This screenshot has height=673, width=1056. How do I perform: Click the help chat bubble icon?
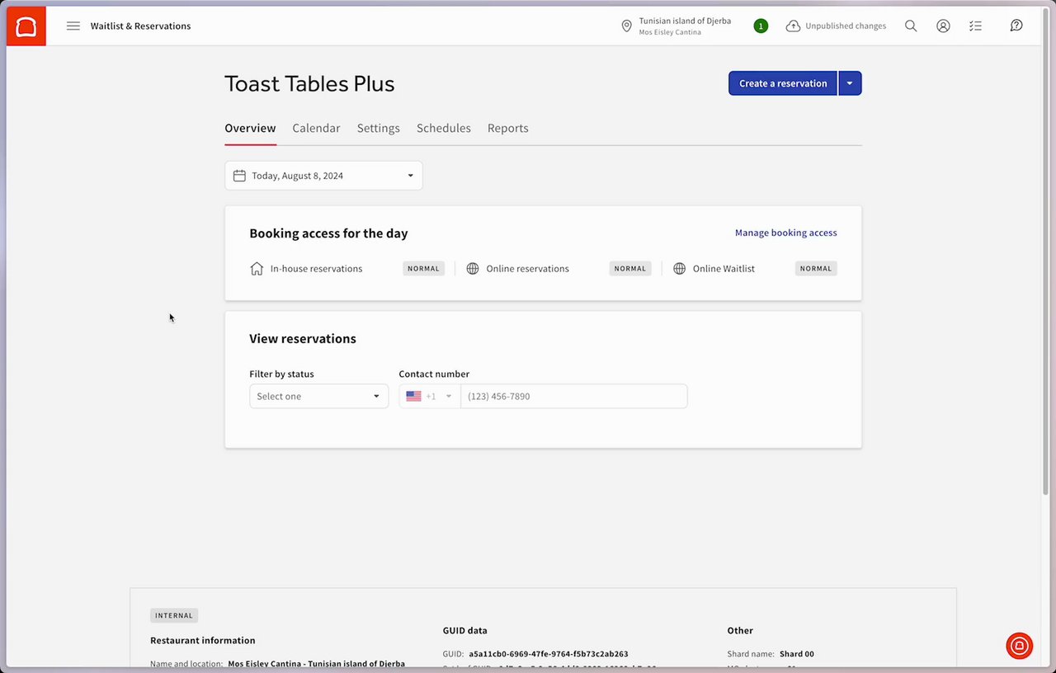1016,26
